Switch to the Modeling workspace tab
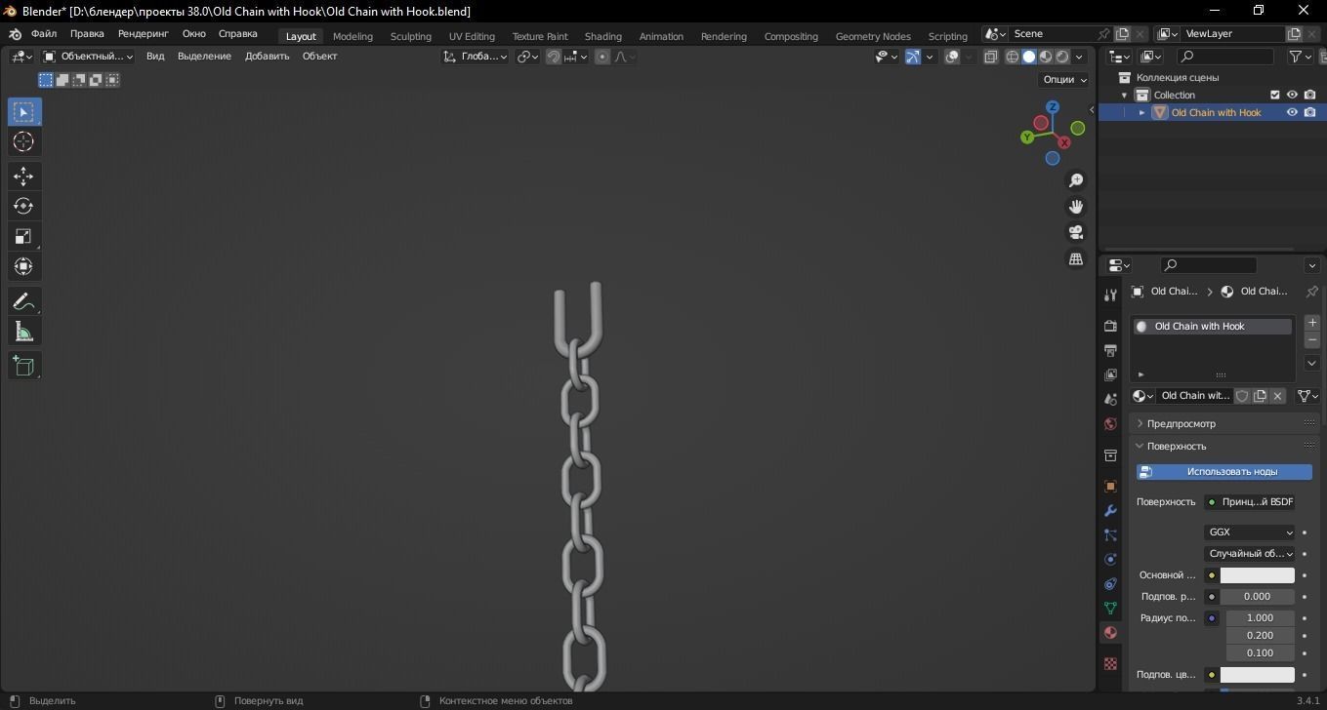 point(352,36)
